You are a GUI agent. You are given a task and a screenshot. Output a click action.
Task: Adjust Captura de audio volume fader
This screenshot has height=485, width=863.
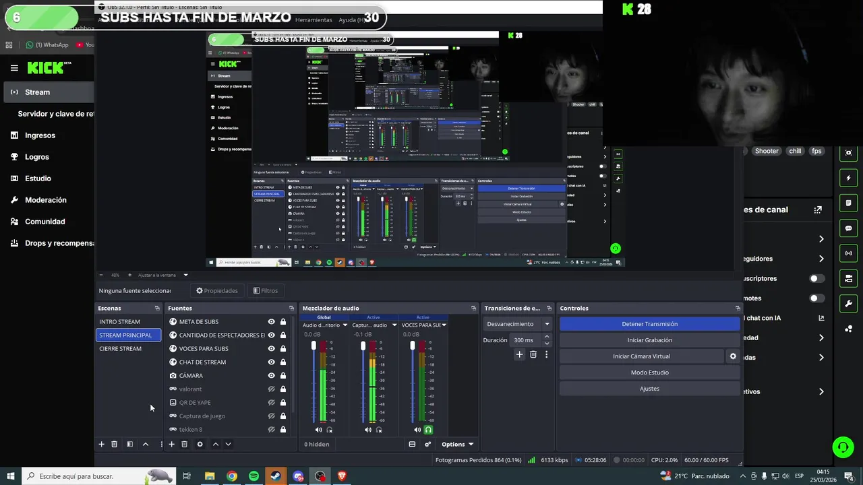[x=363, y=346]
